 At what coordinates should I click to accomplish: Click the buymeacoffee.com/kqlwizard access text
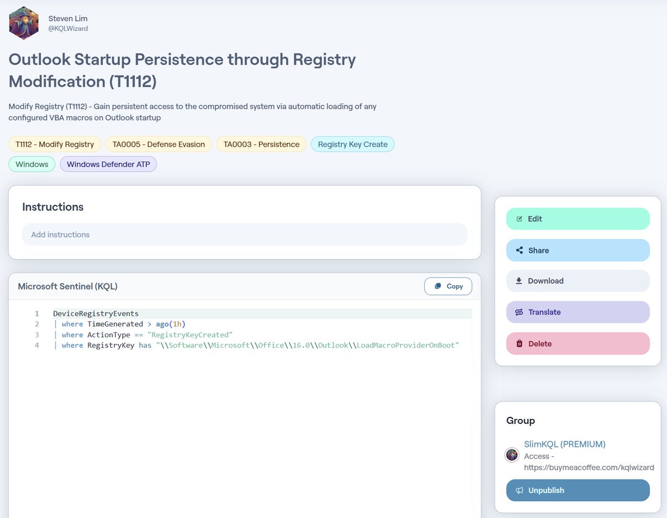pos(589,462)
